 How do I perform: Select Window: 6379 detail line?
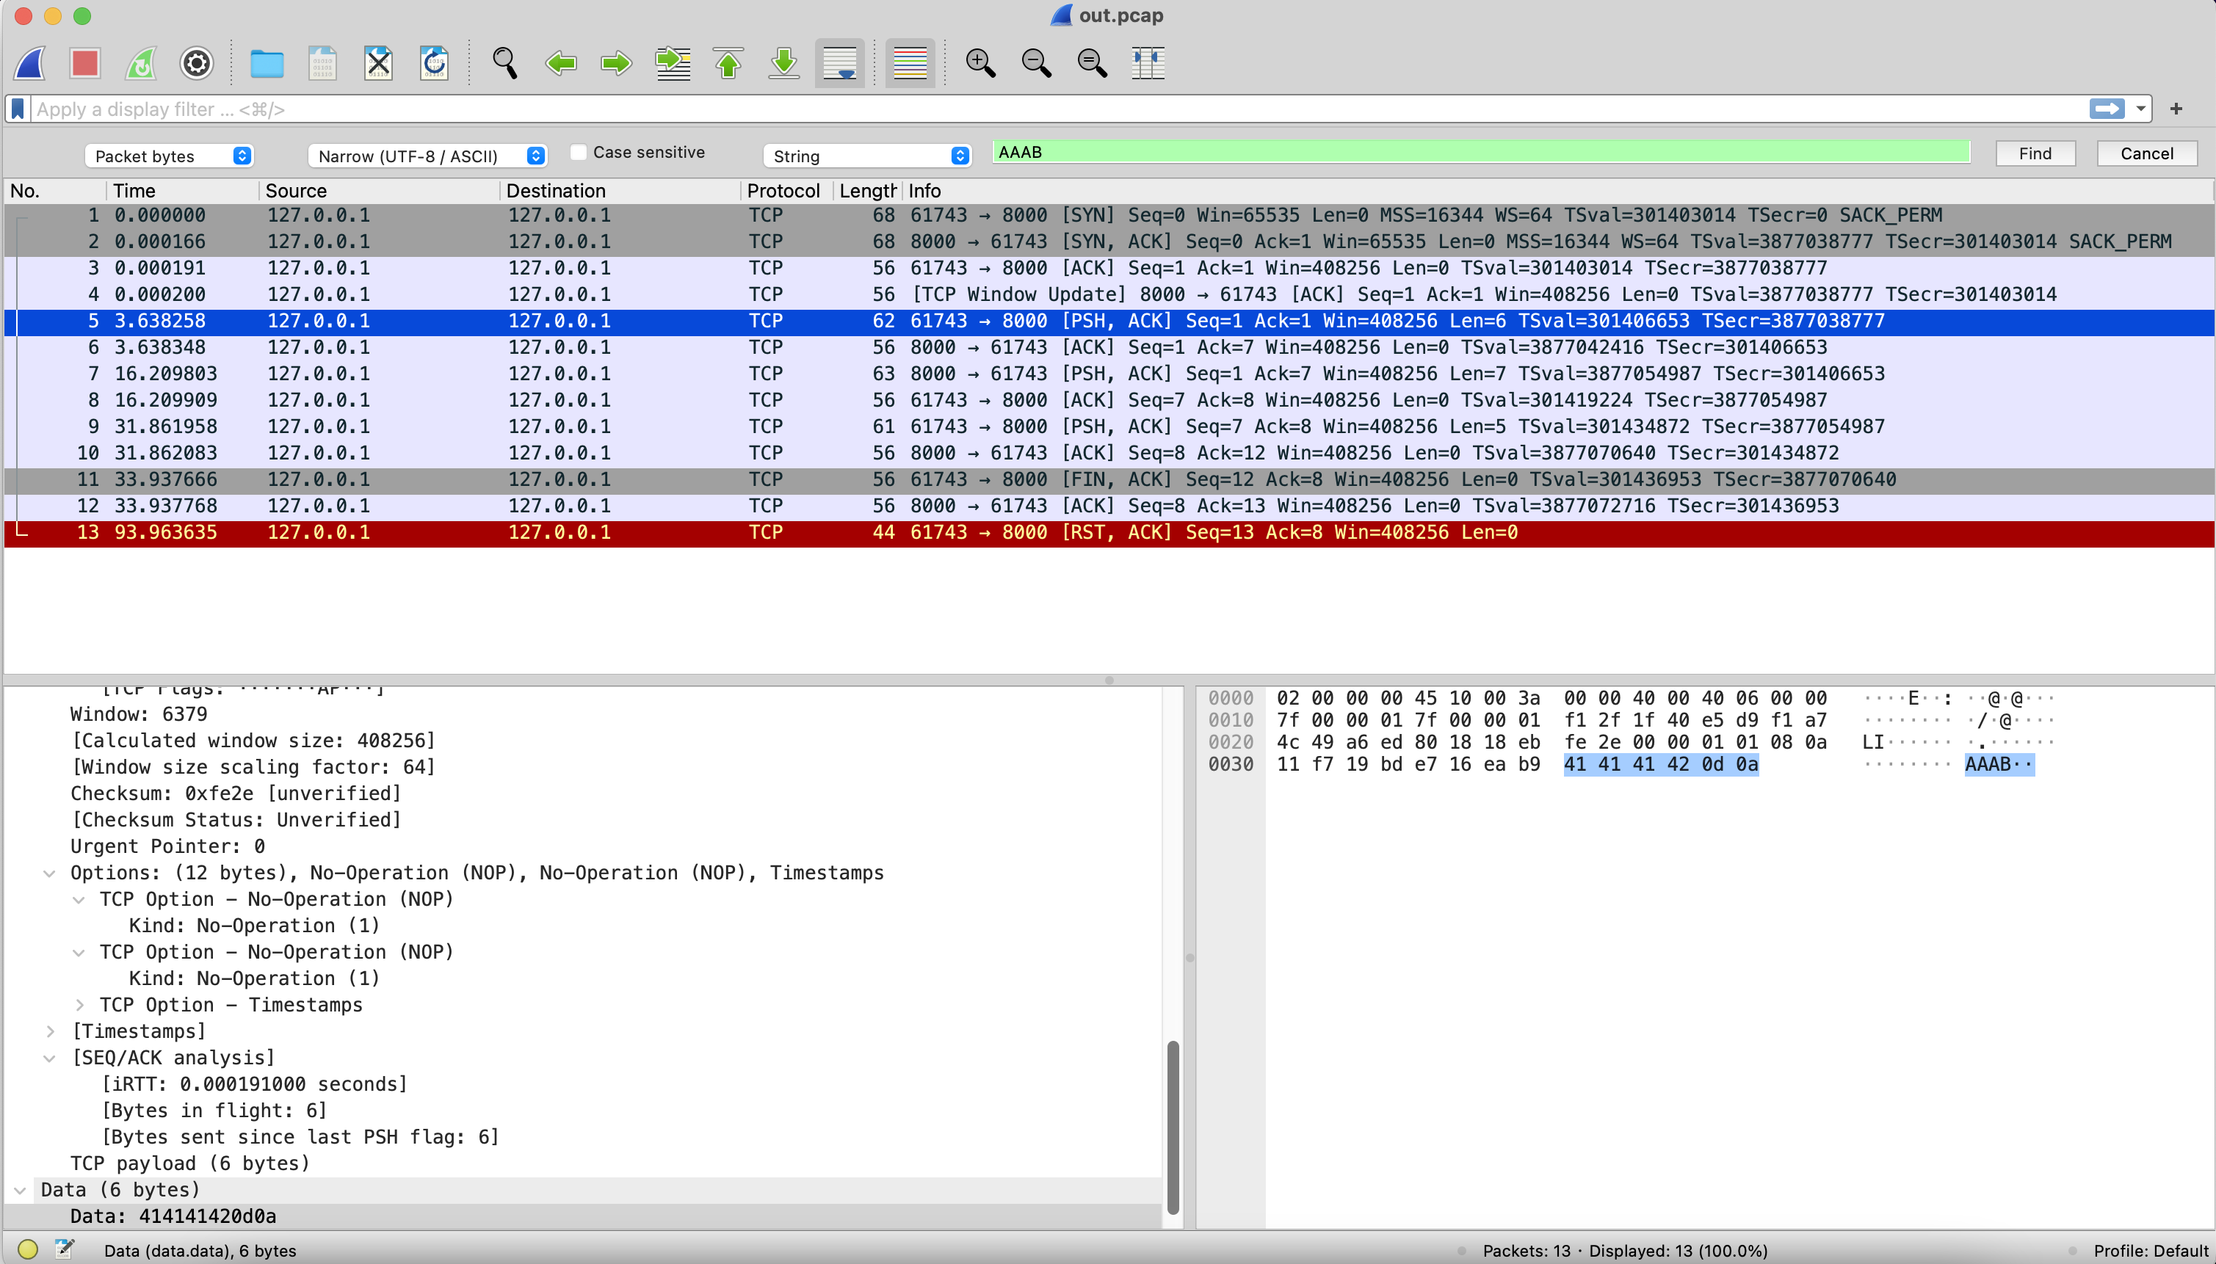(139, 714)
